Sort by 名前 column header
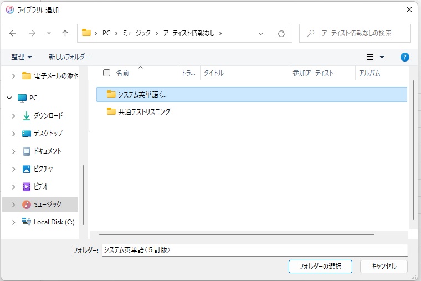This screenshot has height=281, width=421. pyautogui.click(x=122, y=73)
